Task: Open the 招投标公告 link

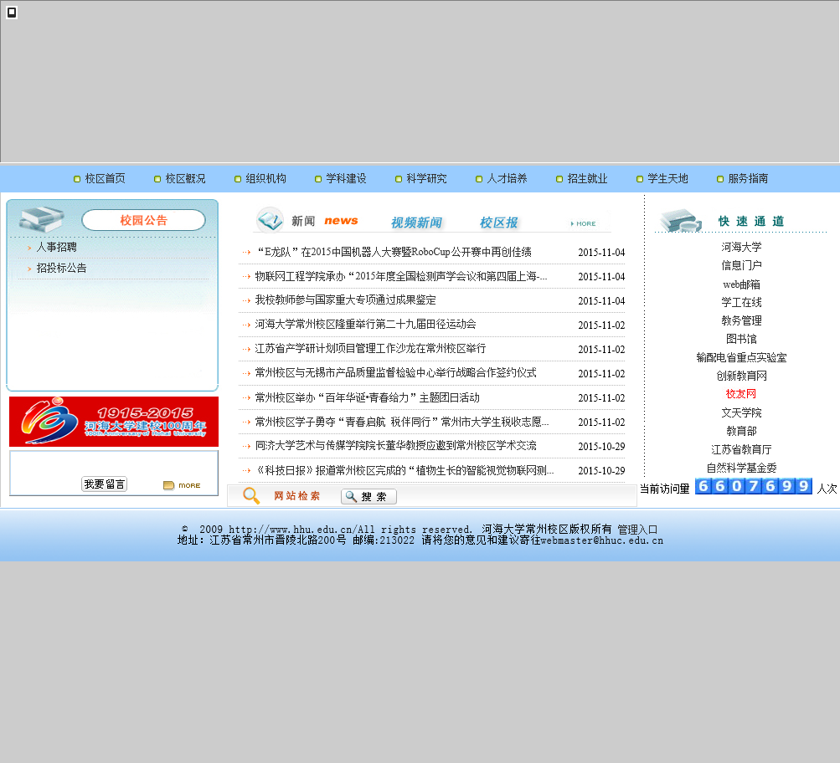Action: [x=61, y=268]
